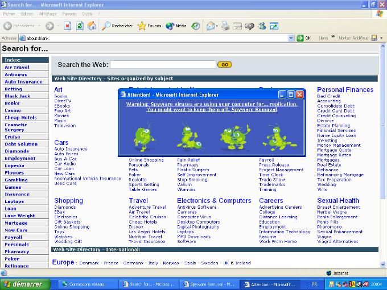The image size is (387, 290).
Task: Click the France link in Europe row
Action: [111, 263]
